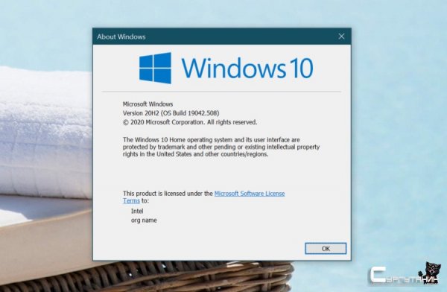Click the "About Windows" title bar text
Viewport: 447px width, 292px height.
click(x=121, y=36)
